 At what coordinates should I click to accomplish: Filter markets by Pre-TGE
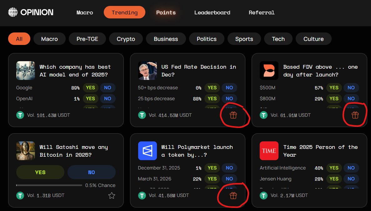(87, 39)
